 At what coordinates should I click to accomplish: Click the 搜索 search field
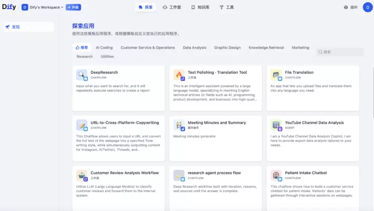[340, 52]
